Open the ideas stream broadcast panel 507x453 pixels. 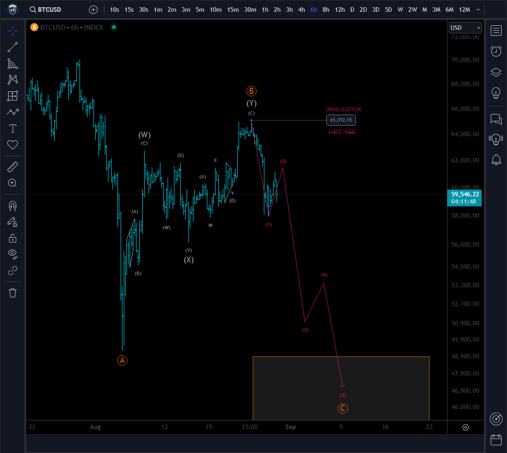[x=496, y=139]
